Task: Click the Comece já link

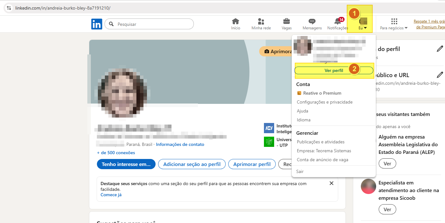Action: 111,195
